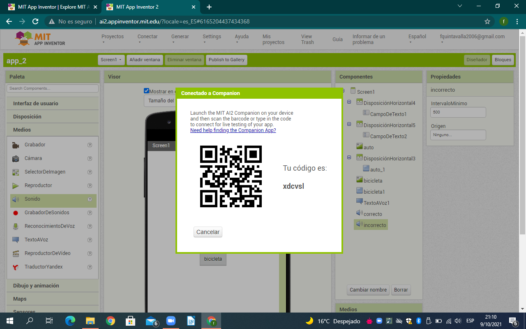Viewport: 526px width, 329px height.
Task: Expand the Dibujo y animación section
Action: [52, 286]
